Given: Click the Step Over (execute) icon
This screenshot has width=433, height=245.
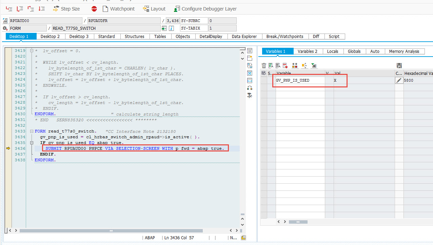Looking at the screenshot, I should [x=20, y=9].
